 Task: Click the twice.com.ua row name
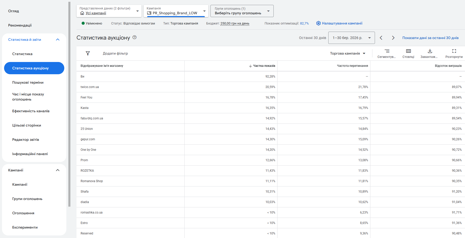90,87
